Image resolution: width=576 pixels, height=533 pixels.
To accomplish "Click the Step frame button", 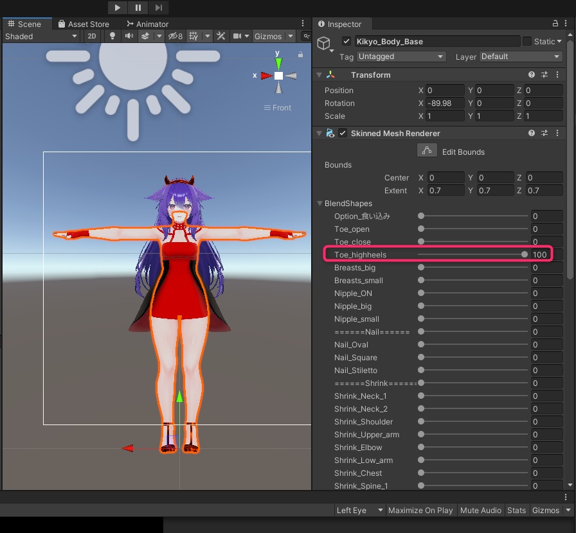I will point(159,7).
